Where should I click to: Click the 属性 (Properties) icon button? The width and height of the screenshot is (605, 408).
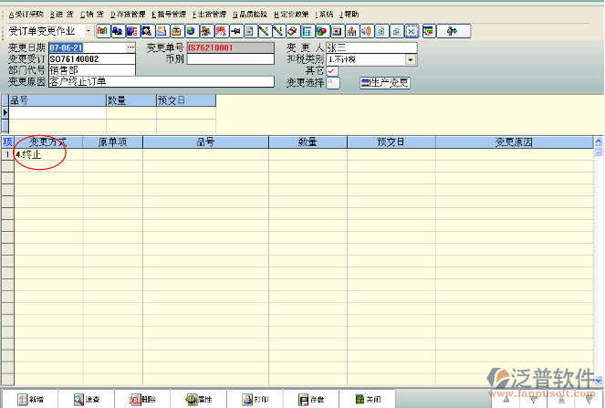pos(198,400)
